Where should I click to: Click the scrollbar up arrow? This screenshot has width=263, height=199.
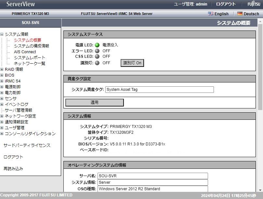coord(260,22)
